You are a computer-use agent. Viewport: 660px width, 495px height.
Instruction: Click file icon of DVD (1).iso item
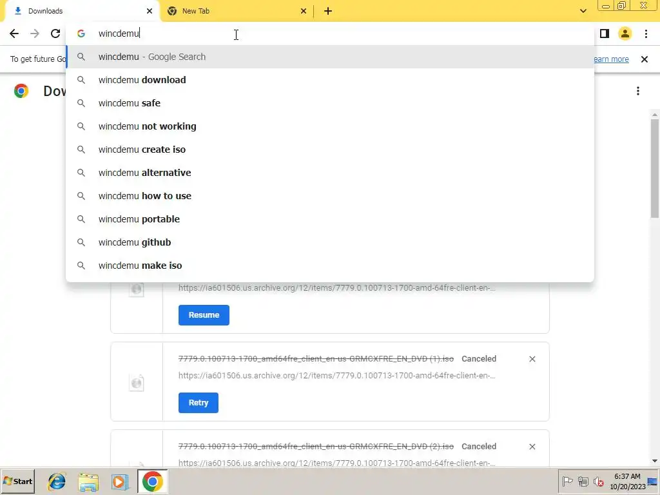[137, 383]
